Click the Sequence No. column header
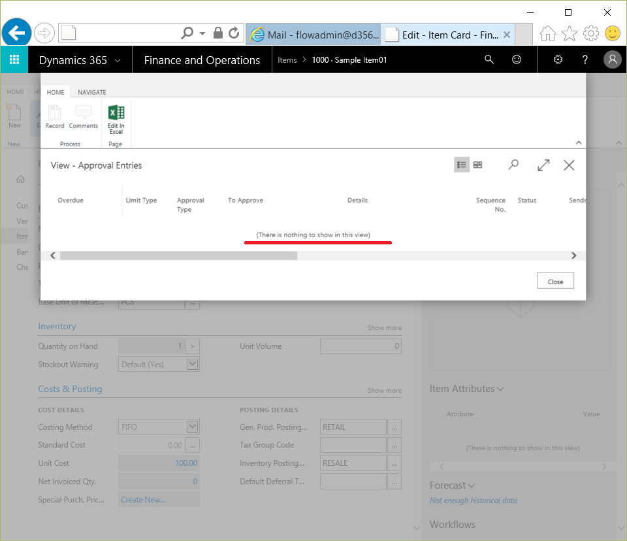 coord(490,205)
